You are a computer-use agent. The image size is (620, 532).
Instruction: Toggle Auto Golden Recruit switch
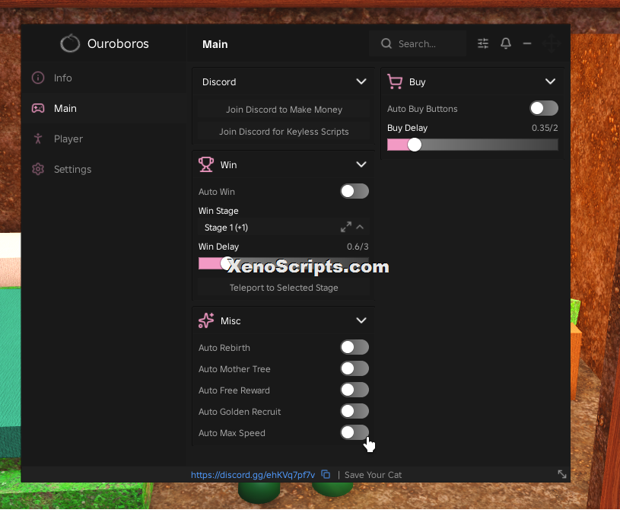pyautogui.click(x=355, y=411)
